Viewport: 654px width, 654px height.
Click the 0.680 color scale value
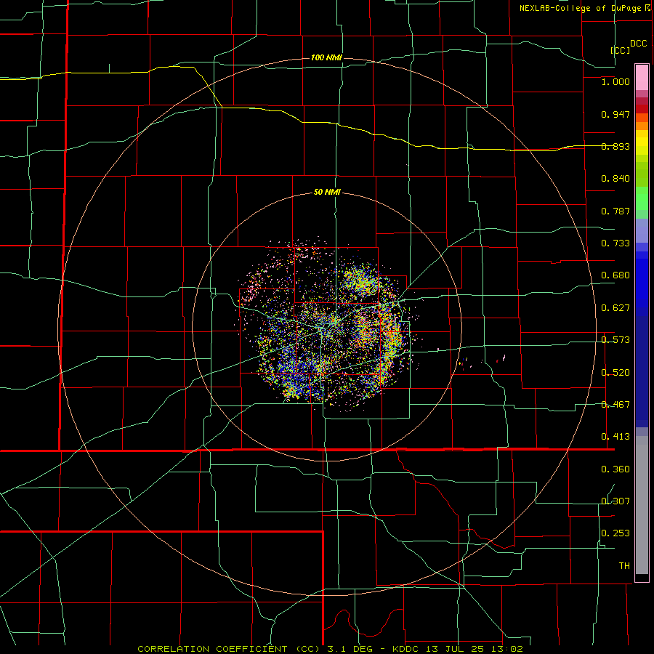615,275
